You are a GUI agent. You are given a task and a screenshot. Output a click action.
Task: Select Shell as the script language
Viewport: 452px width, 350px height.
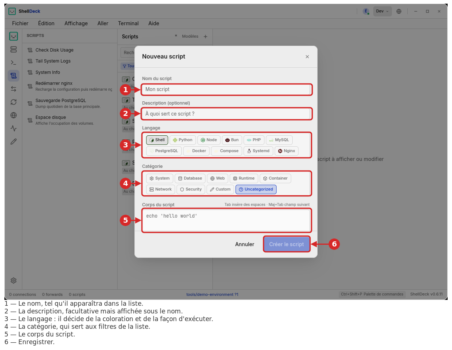tap(157, 140)
